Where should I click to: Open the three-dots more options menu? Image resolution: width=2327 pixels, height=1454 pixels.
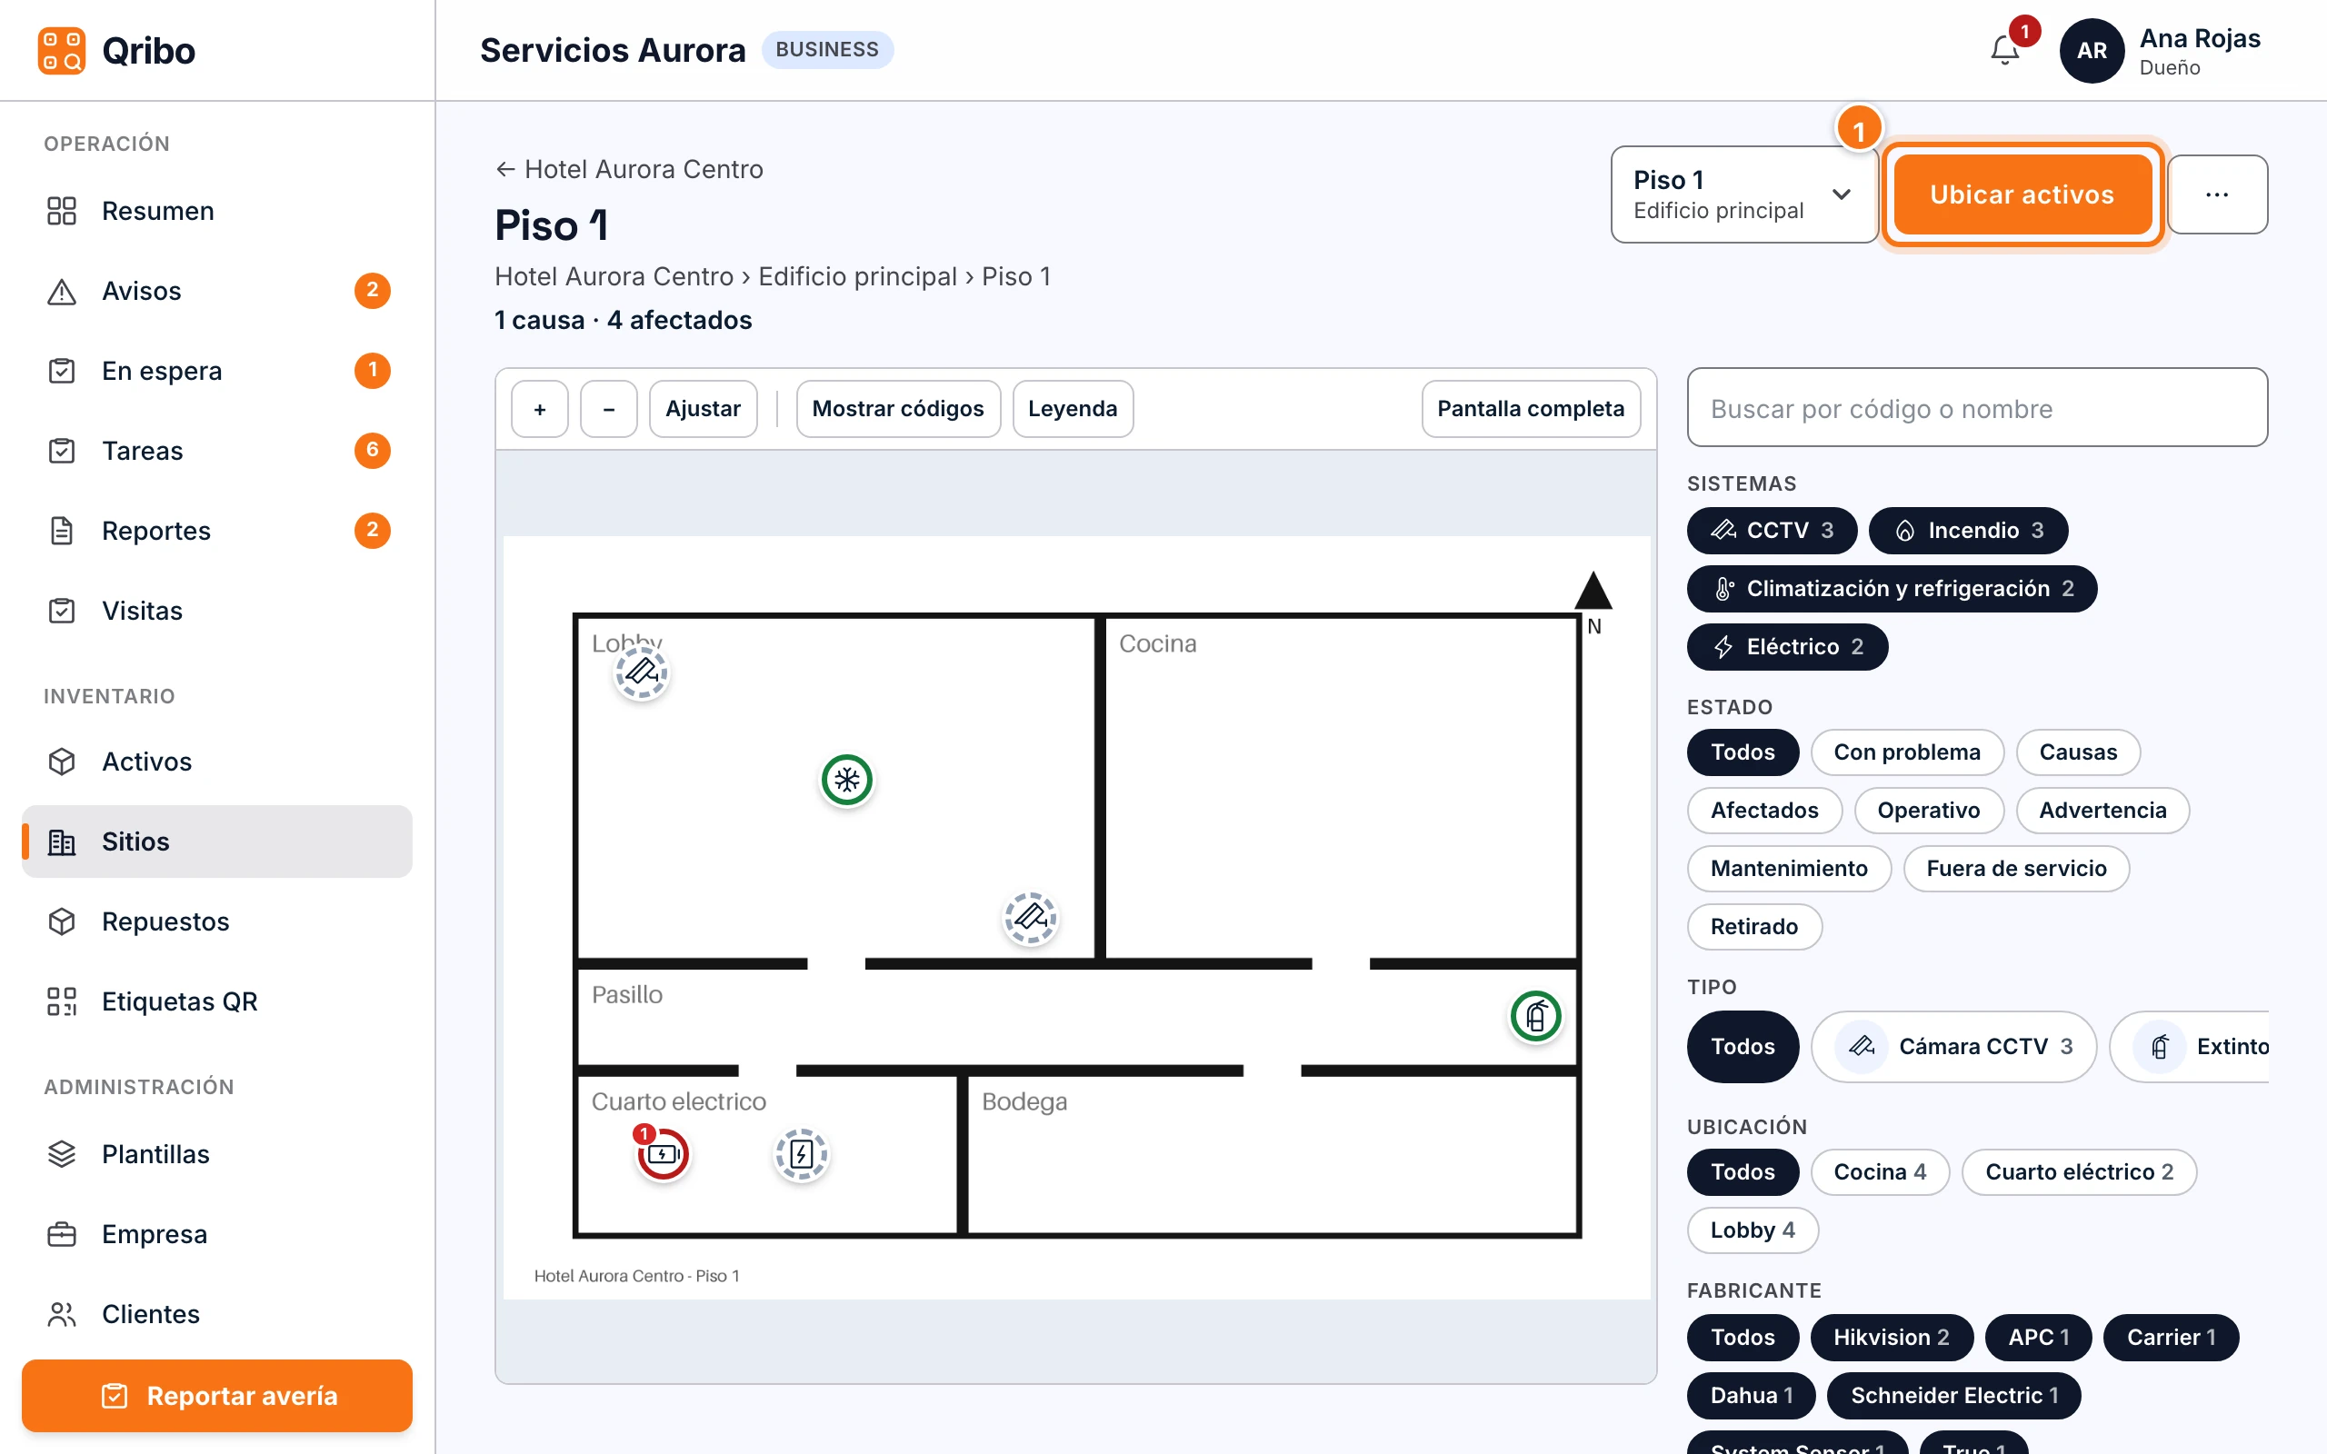(2217, 194)
